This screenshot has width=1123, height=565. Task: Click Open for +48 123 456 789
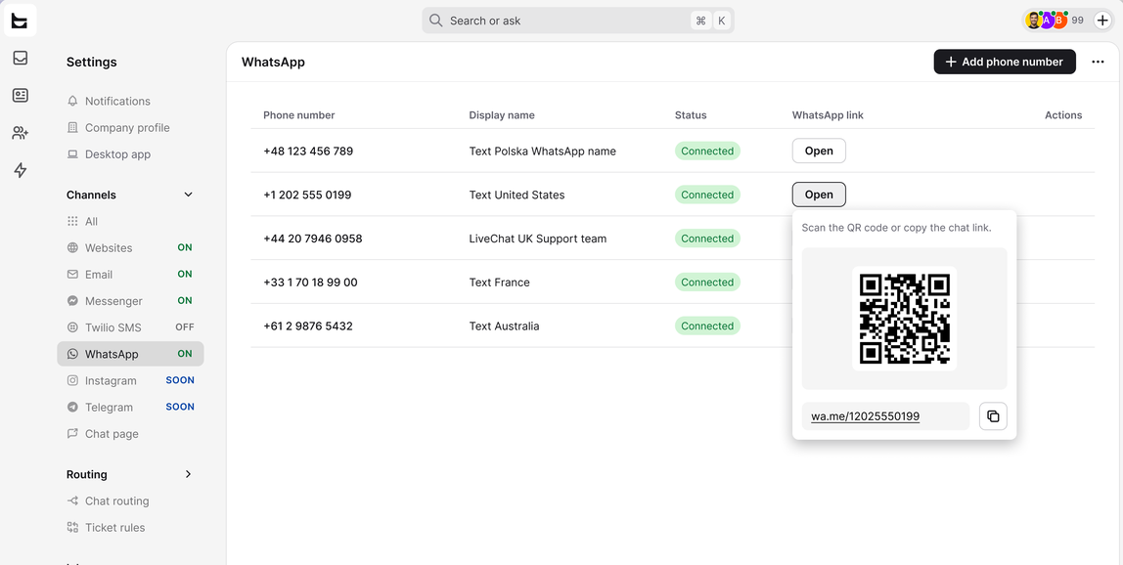click(x=819, y=152)
